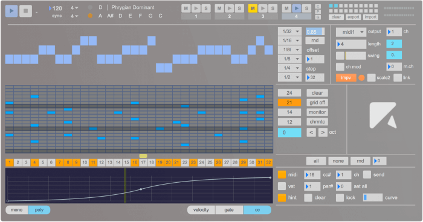The width and height of the screenshot is (423, 222).
Task: Click the orange circle next to impv
Action: [361, 78]
